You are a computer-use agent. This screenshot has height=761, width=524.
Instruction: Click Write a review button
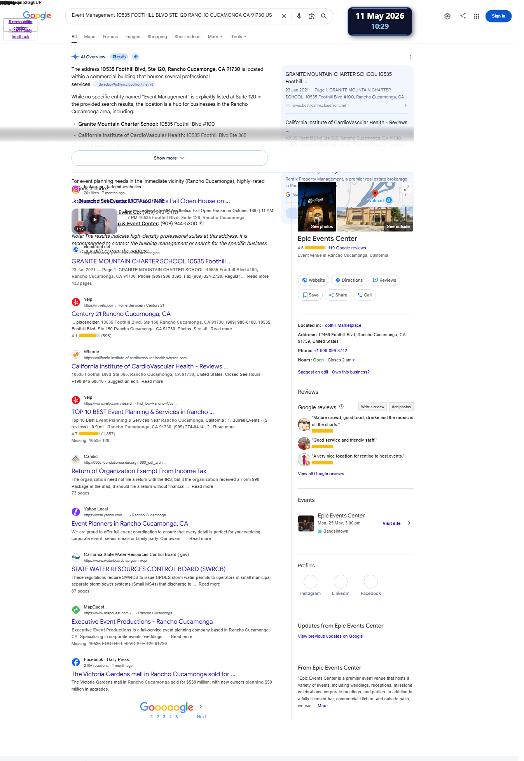tap(372, 407)
